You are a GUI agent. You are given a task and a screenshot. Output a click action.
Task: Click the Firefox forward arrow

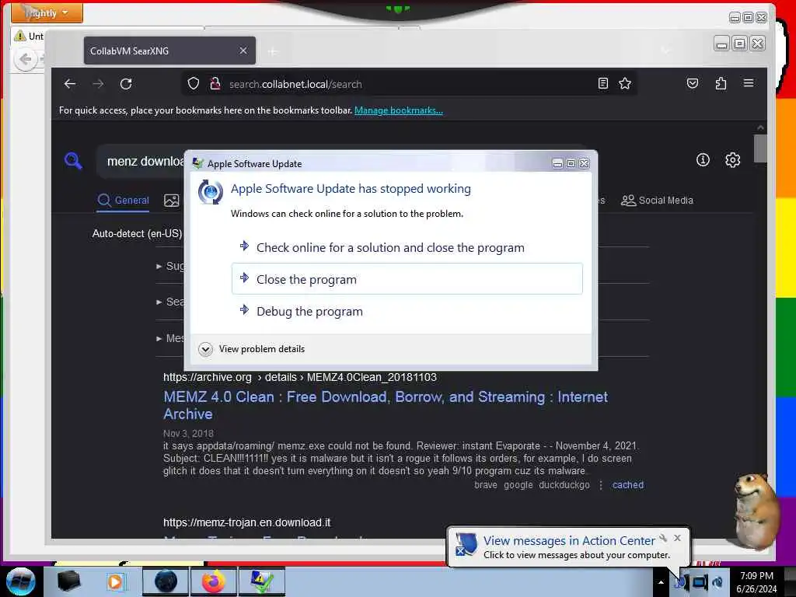98,84
